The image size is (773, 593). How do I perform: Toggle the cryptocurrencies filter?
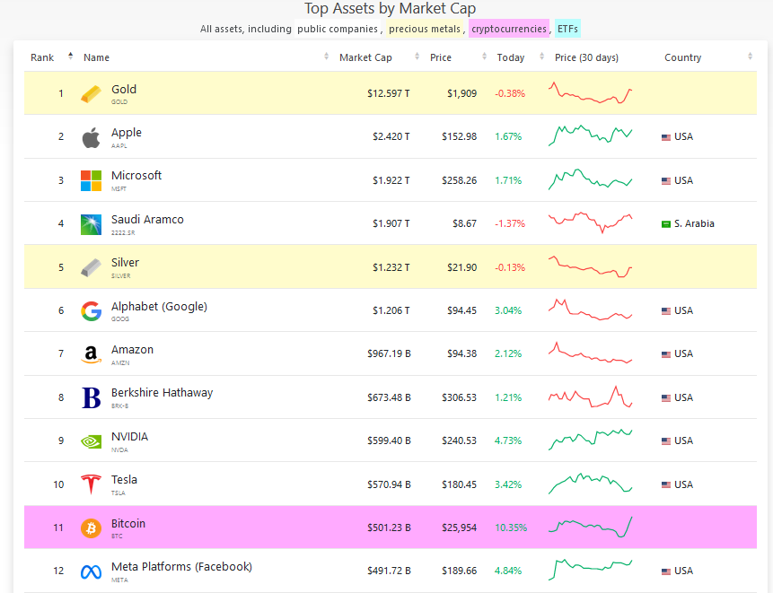[508, 29]
